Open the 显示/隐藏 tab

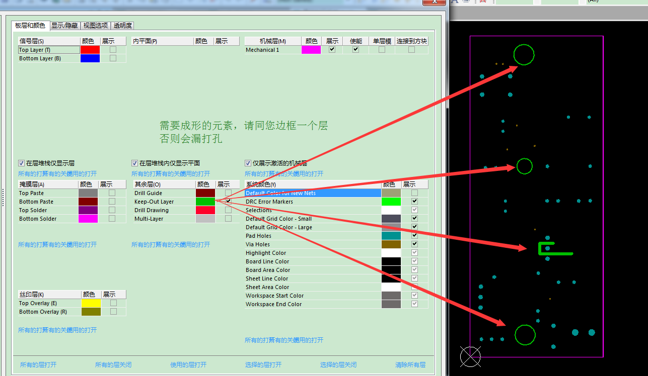[64, 25]
